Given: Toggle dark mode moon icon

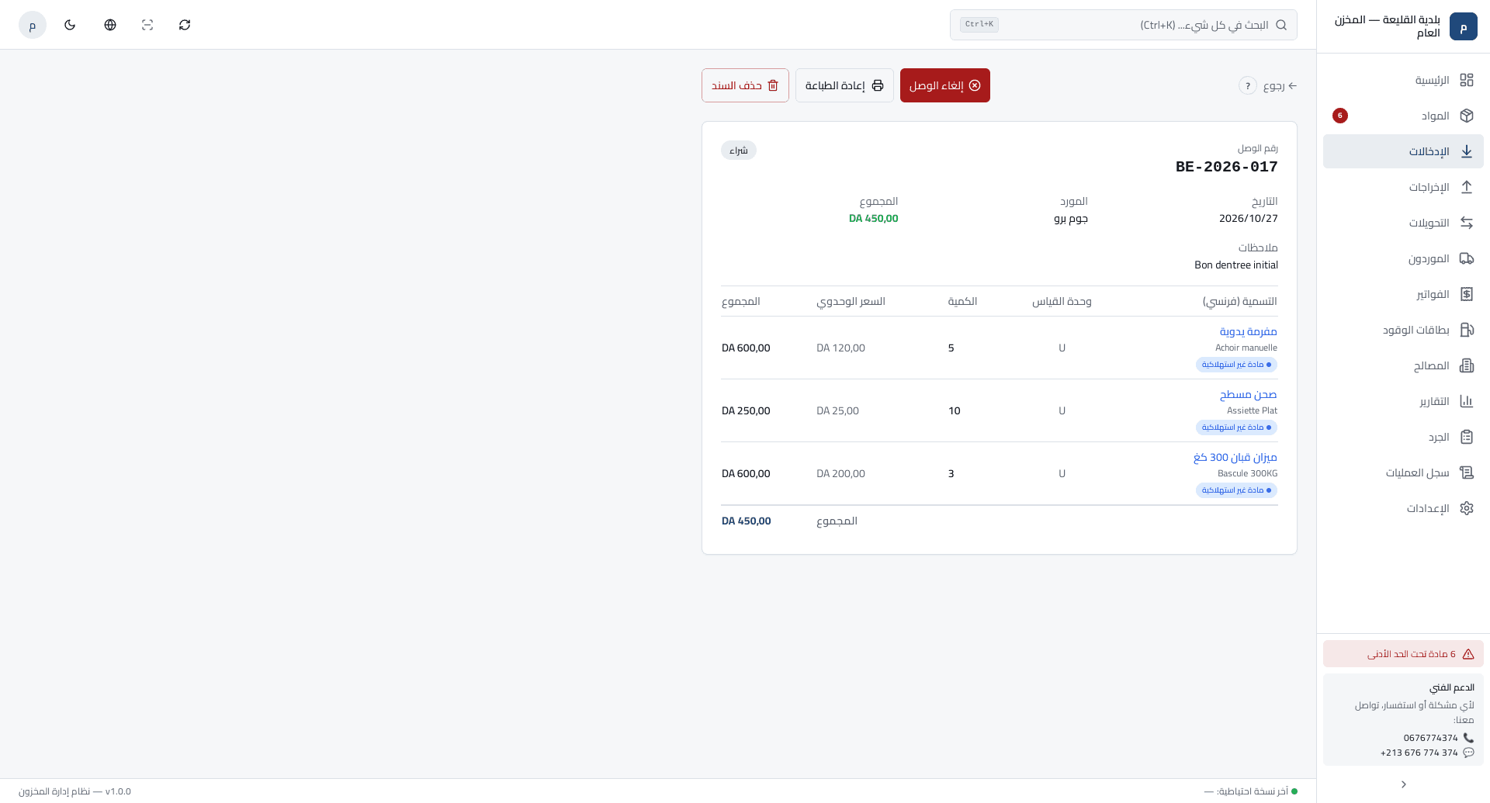Looking at the screenshot, I should click(70, 25).
